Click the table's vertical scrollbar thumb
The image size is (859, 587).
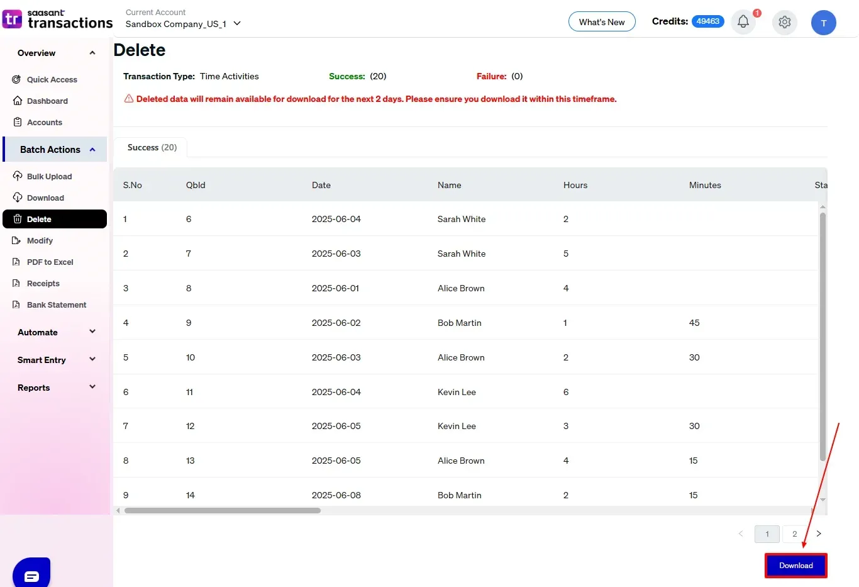(x=823, y=337)
